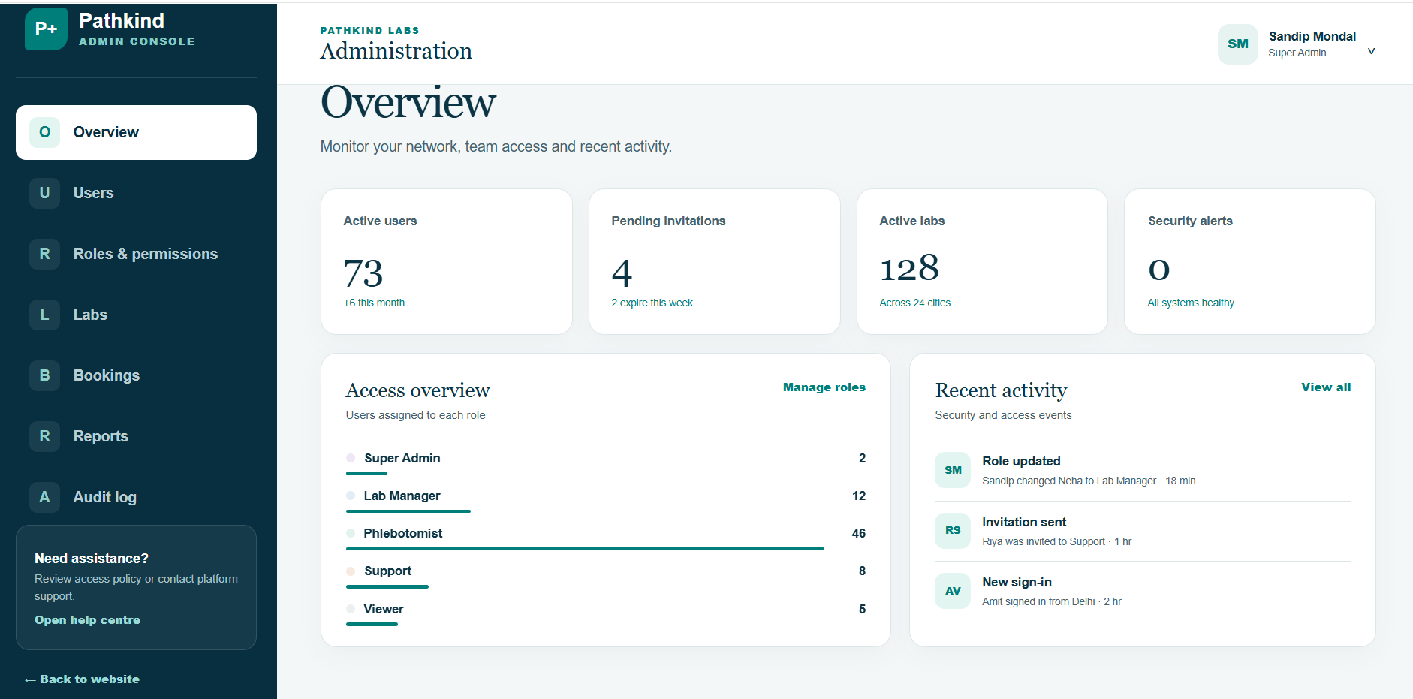Click '+6 this month' text
Viewport: 1413px width, 699px height.
[x=374, y=303]
